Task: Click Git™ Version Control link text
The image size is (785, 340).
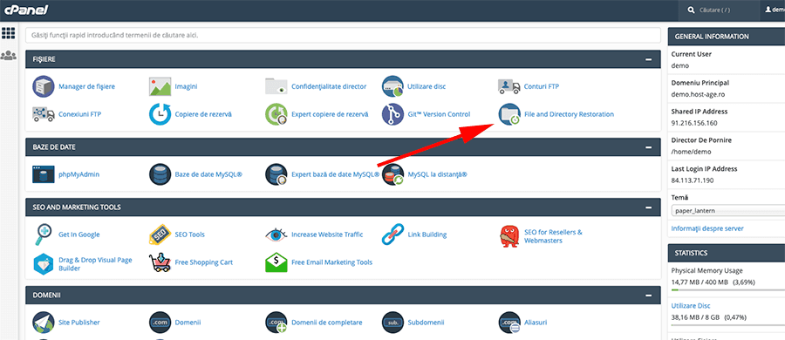Action: (439, 114)
